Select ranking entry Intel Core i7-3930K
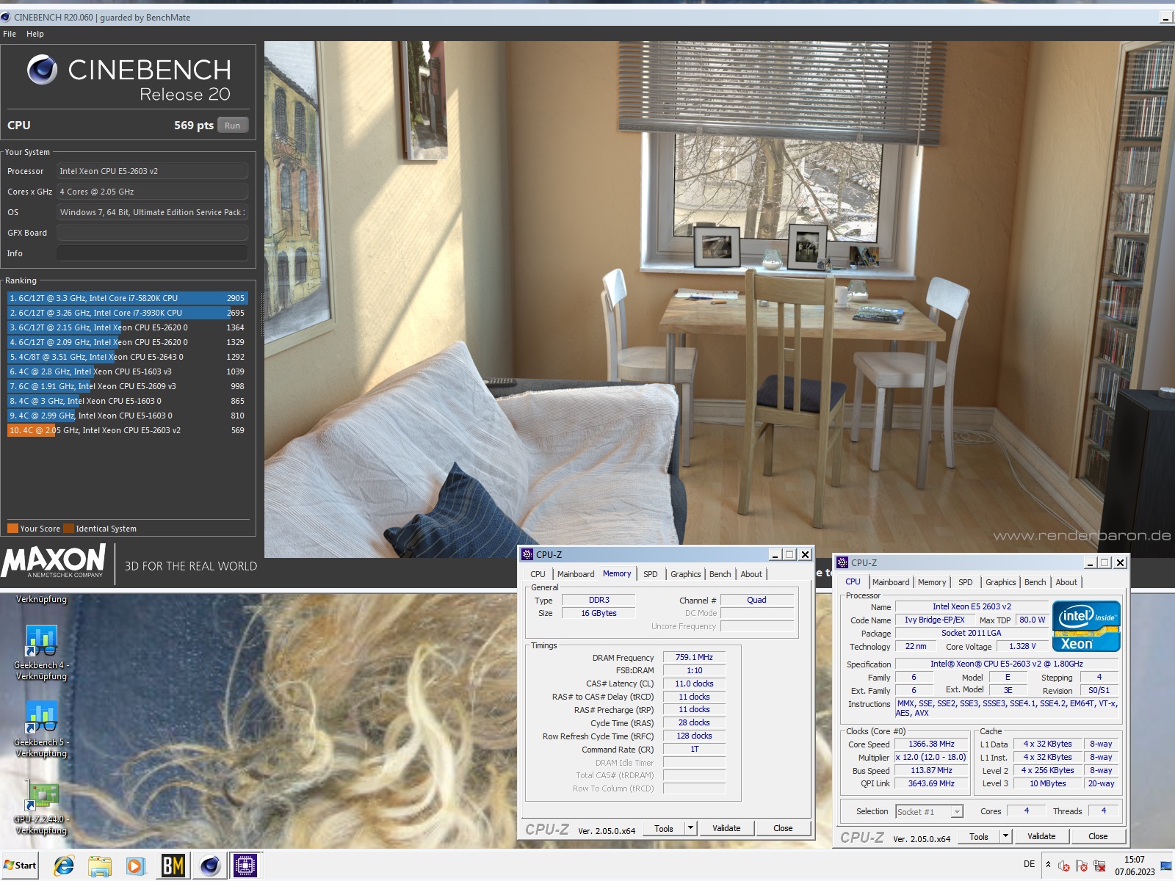This screenshot has height=881, width=1175. (127, 313)
